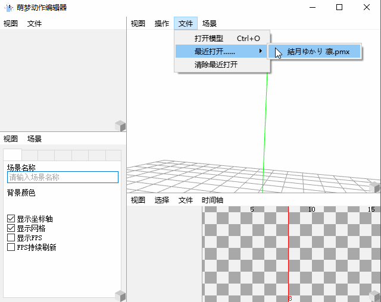This screenshot has height=302, width=381.
Task: Open 场景 menu in the scene settings panel
Action: pyautogui.click(x=35, y=139)
